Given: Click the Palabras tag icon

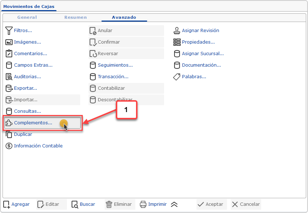Looking at the screenshot, I should [x=177, y=77].
